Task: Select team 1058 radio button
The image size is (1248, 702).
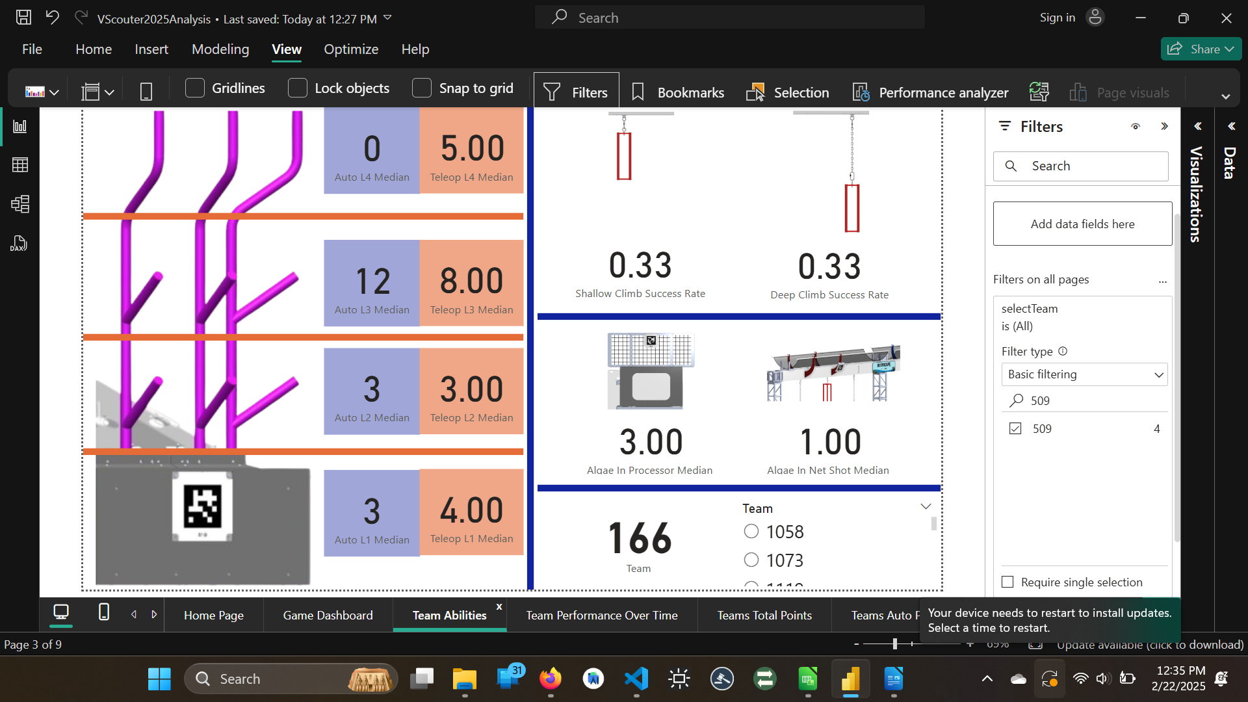Action: click(x=751, y=532)
